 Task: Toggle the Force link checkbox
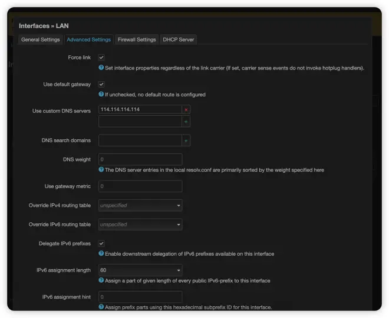point(101,58)
